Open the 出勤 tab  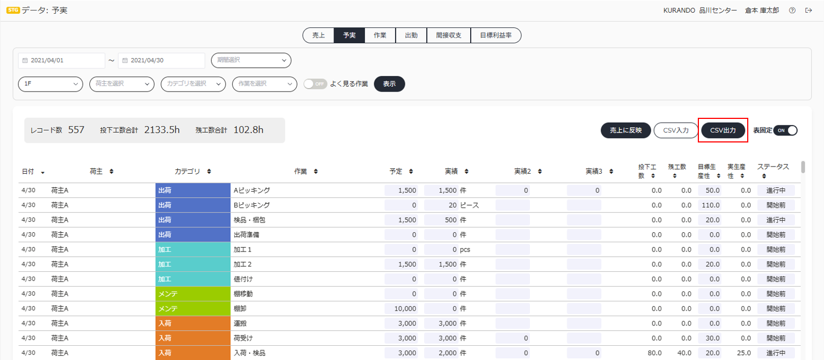point(411,35)
